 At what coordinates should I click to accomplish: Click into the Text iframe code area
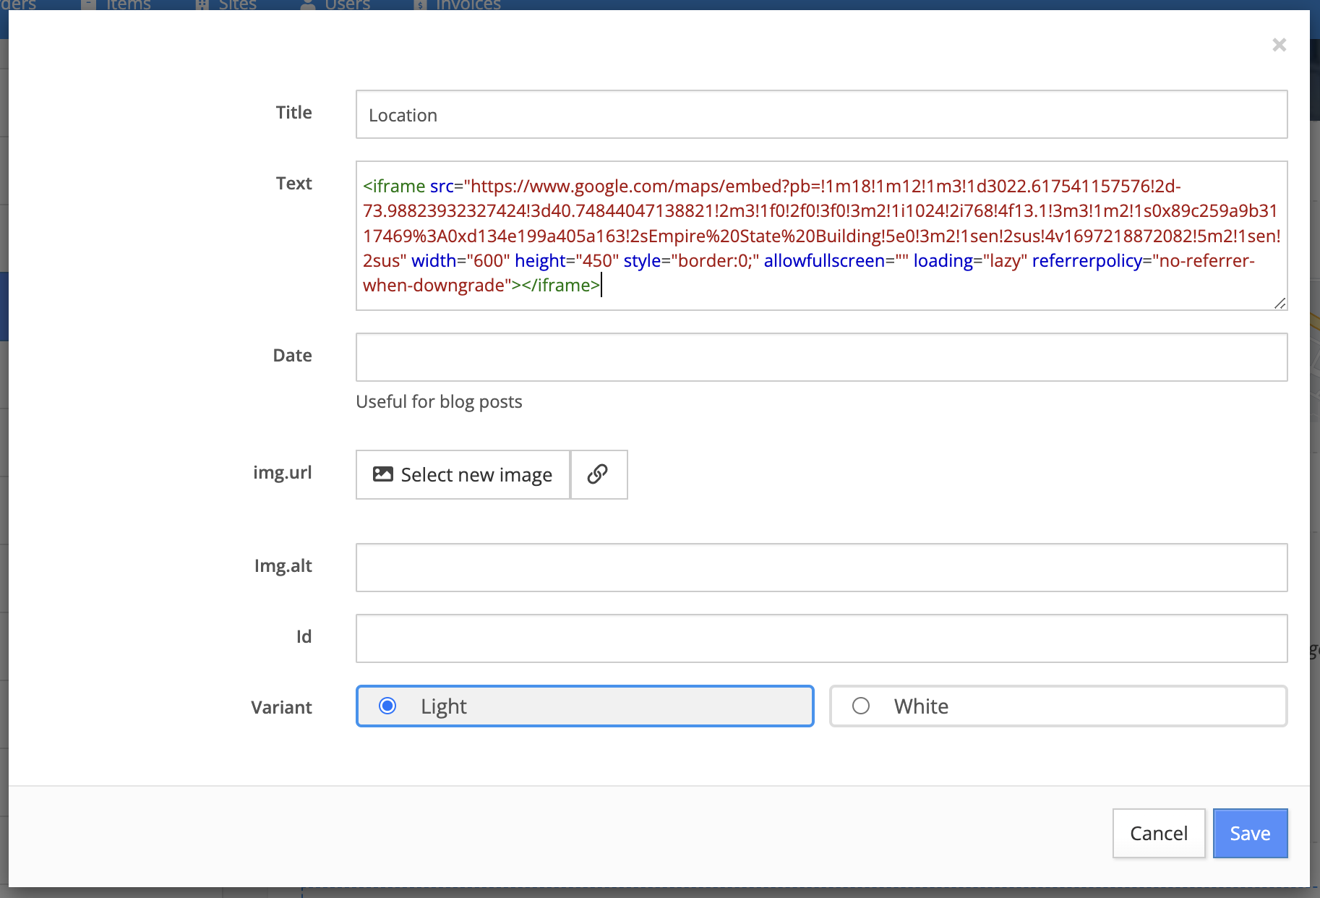click(821, 236)
